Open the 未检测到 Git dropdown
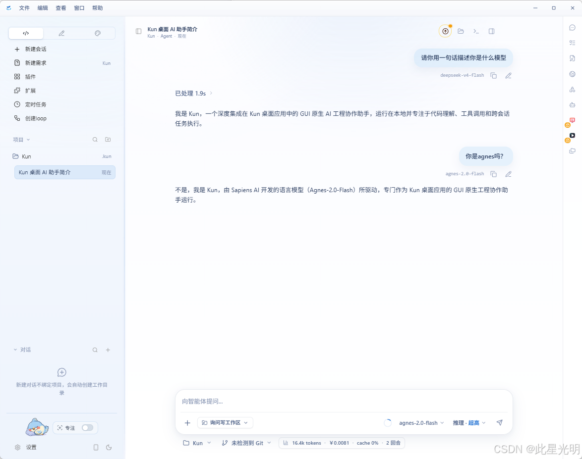 (x=246, y=443)
